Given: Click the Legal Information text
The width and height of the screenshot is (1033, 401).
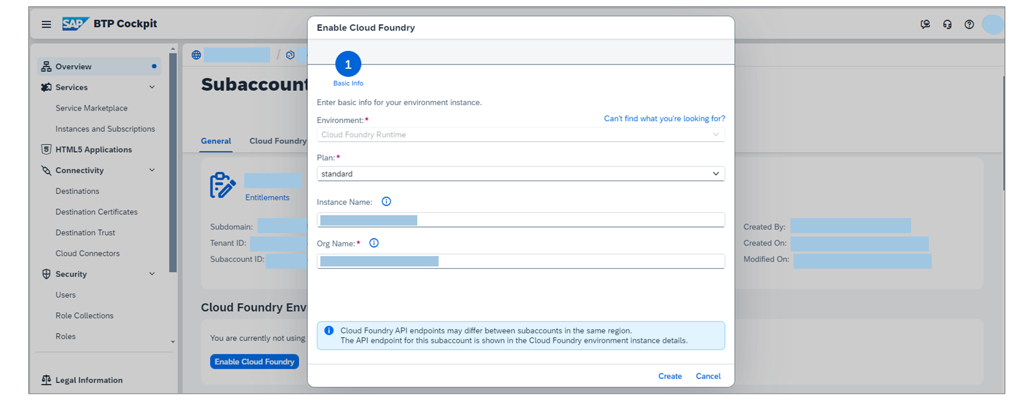Looking at the screenshot, I should (x=88, y=380).
